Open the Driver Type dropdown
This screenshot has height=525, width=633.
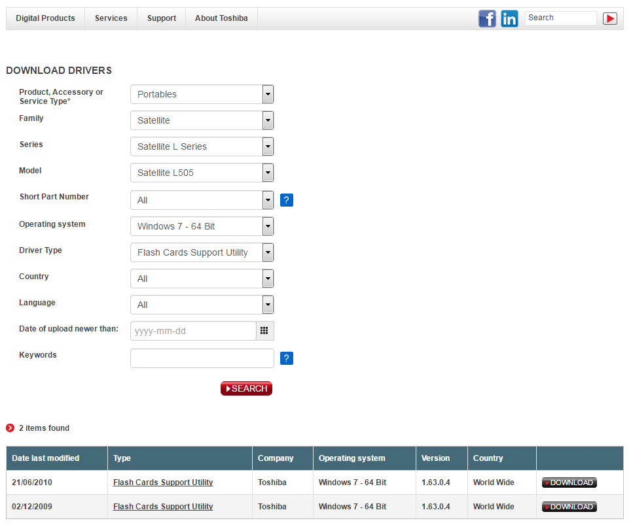[x=202, y=252]
